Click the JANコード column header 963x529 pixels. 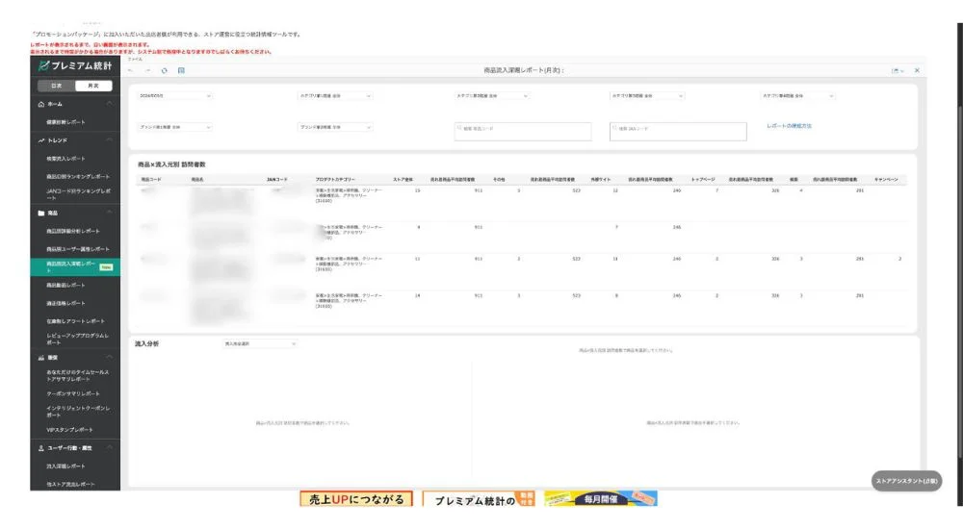(x=277, y=179)
